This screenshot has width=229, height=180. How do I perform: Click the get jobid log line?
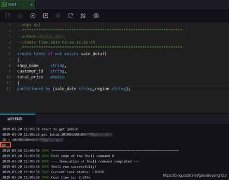click(x=57, y=134)
